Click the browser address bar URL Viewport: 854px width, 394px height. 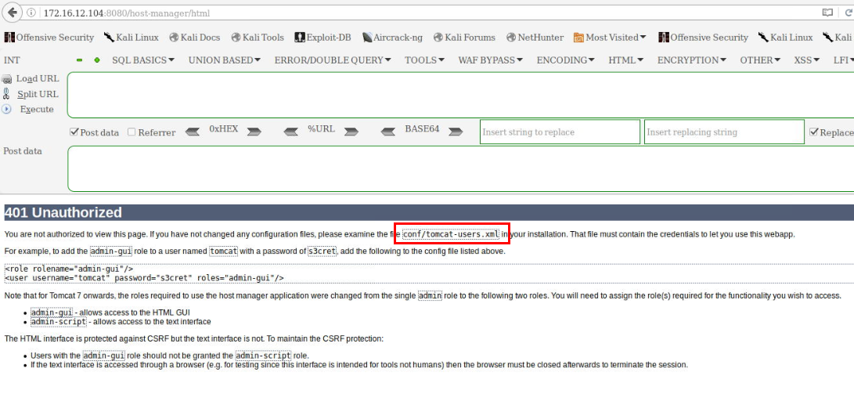pyautogui.click(x=126, y=13)
